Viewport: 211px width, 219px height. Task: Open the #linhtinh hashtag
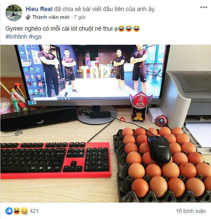pyautogui.click(x=16, y=37)
